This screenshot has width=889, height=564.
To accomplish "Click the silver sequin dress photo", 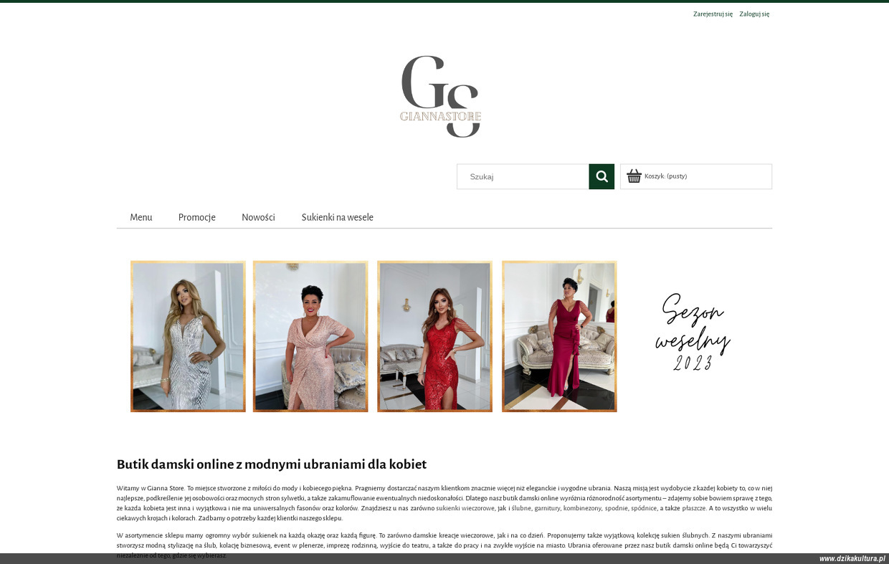I will coord(188,336).
